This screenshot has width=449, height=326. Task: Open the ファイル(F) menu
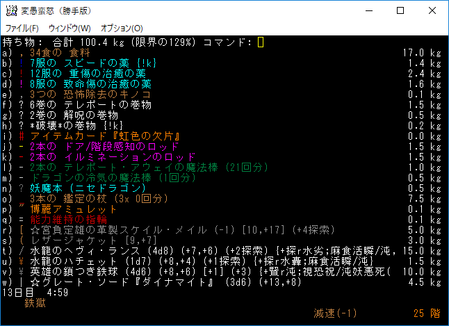(x=22, y=28)
